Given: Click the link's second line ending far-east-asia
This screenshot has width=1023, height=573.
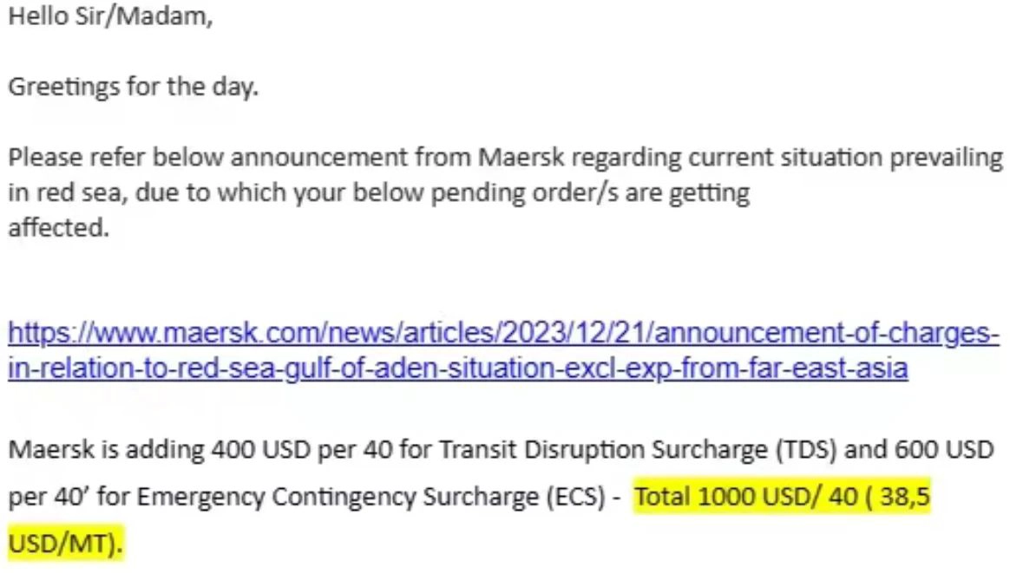Looking at the screenshot, I should (x=457, y=368).
